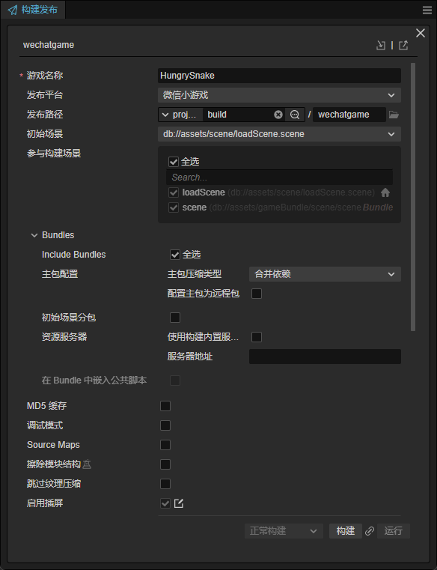The width and height of the screenshot is (437, 570).
Task: Clear the build path with the X icon
Action: click(278, 115)
